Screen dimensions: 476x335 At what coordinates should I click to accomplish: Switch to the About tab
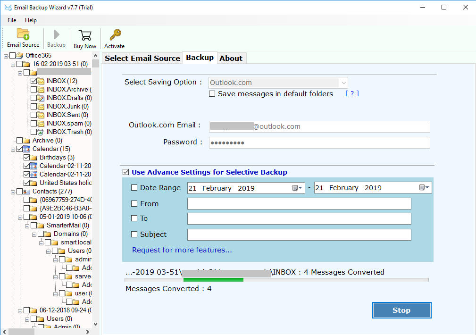[x=231, y=59]
